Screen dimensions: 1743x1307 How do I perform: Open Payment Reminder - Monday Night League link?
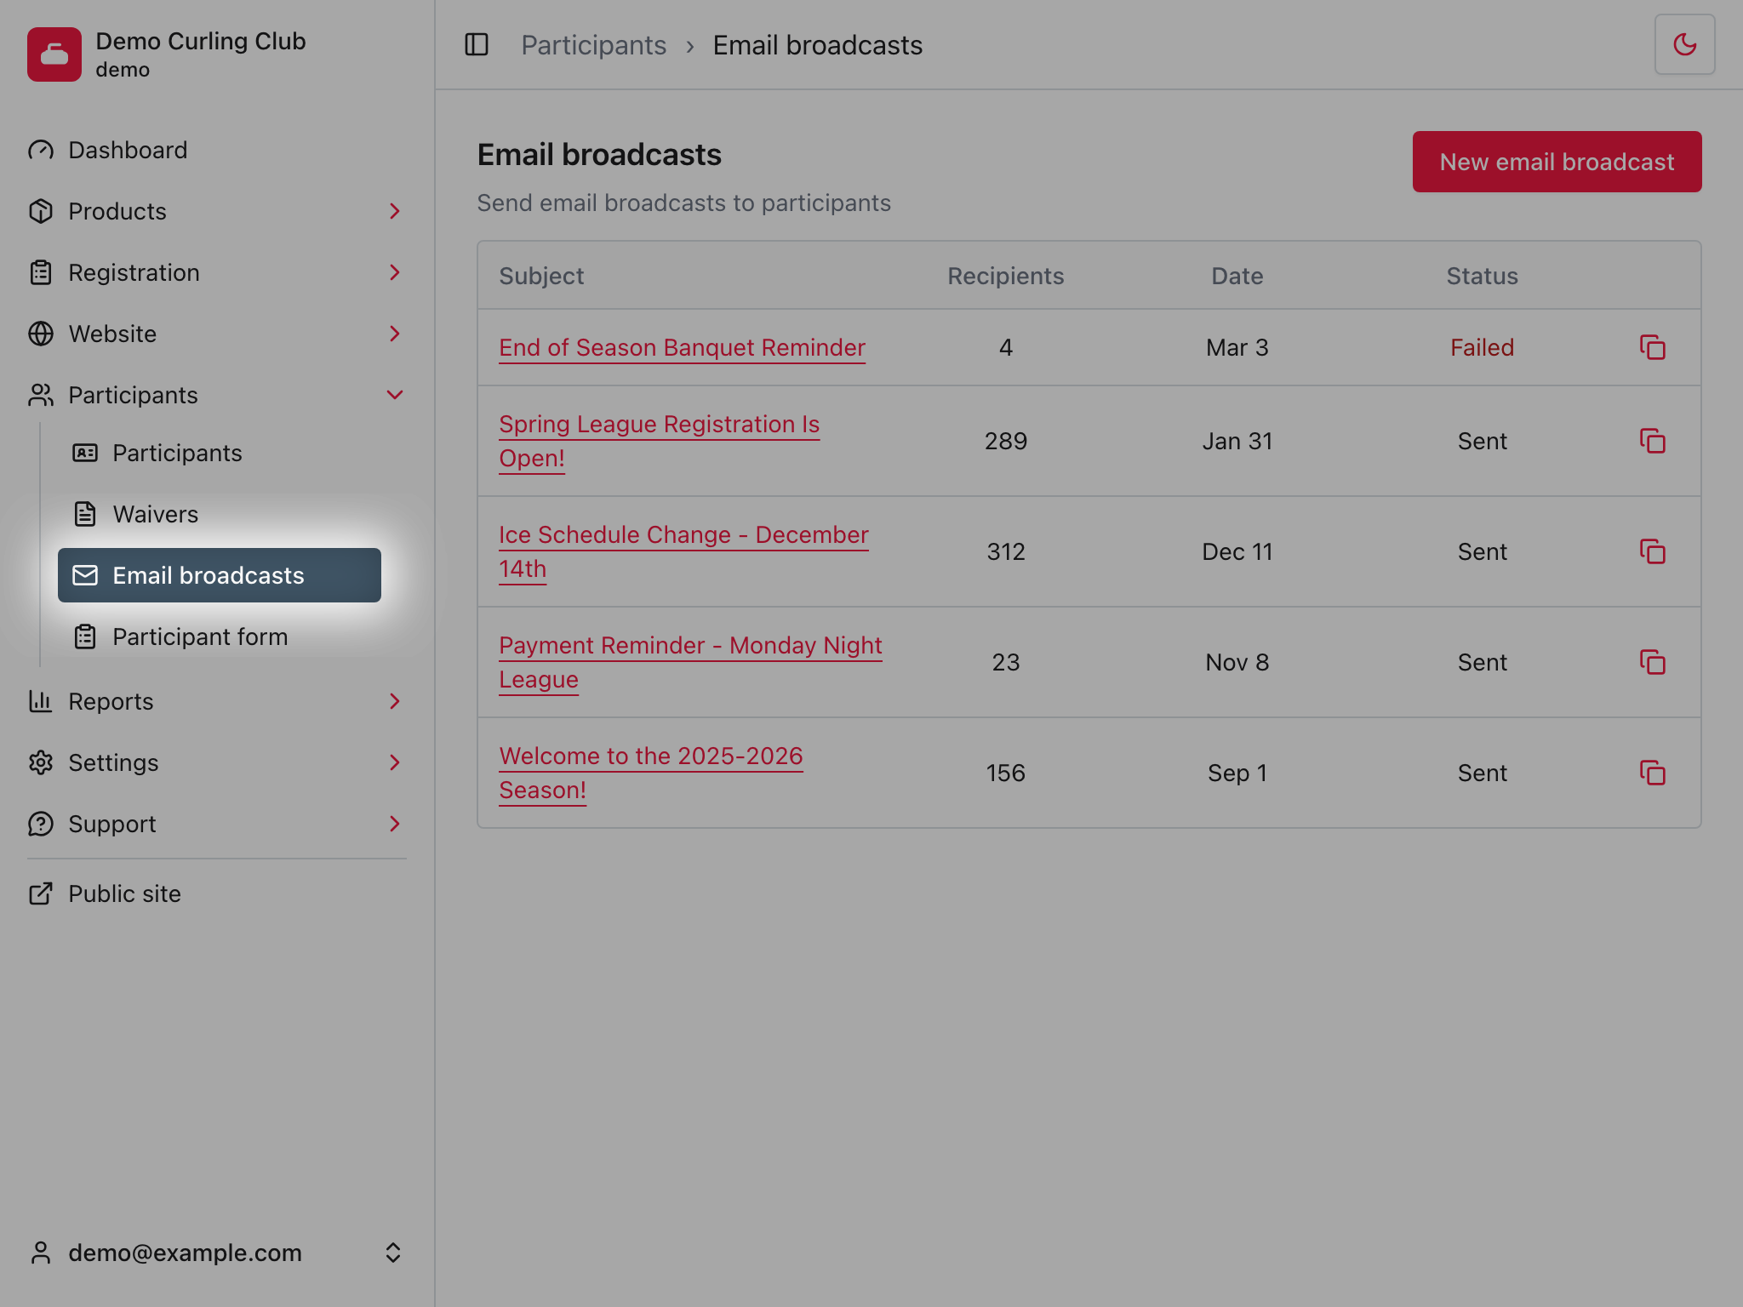click(x=690, y=662)
